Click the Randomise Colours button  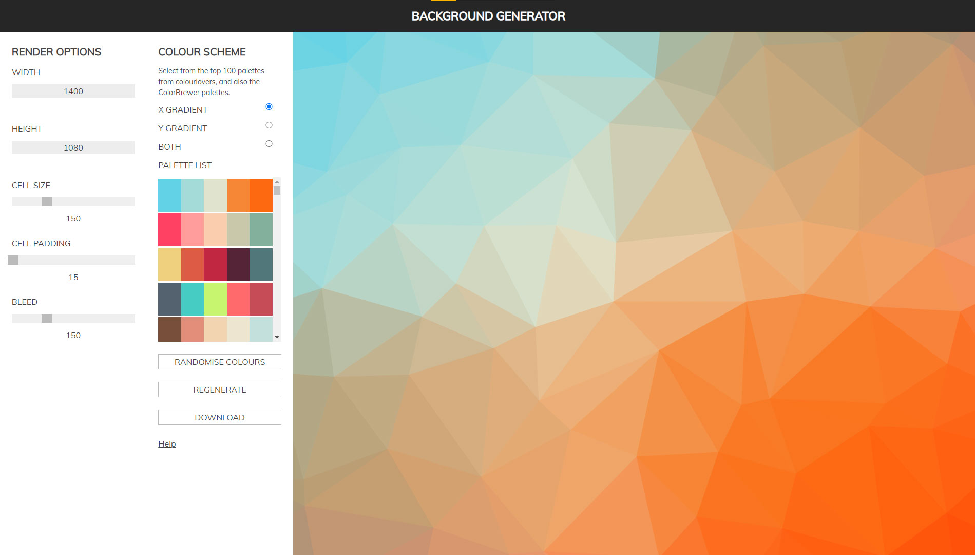click(219, 362)
